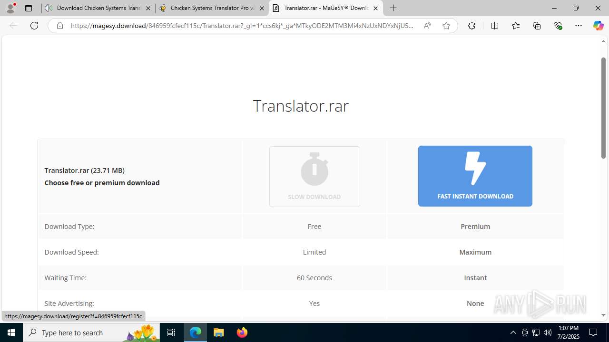
Task: Click the Free download type cell
Action: click(x=314, y=226)
